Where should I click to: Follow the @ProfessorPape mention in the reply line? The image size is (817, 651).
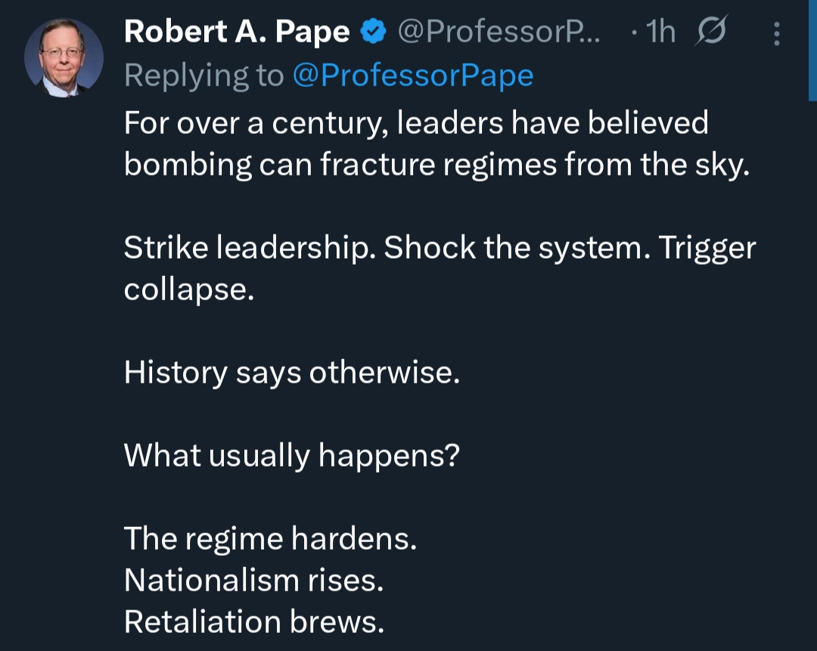click(412, 76)
